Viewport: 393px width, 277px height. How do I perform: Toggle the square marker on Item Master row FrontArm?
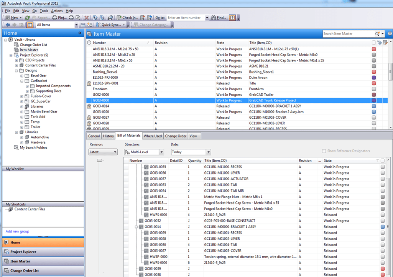[374, 89]
